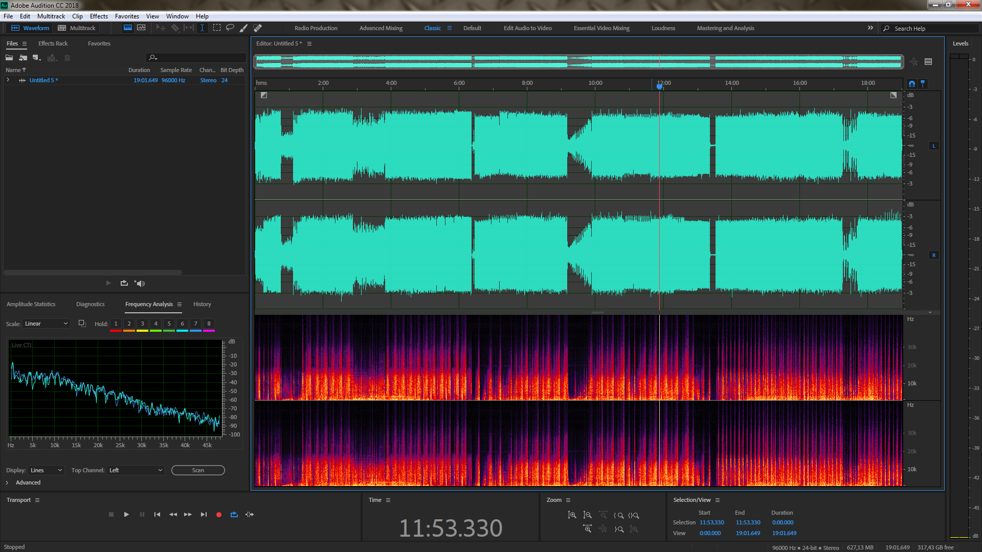982x552 pixels.
Task: Select the Marquee Selection tool
Action: coord(217,28)
